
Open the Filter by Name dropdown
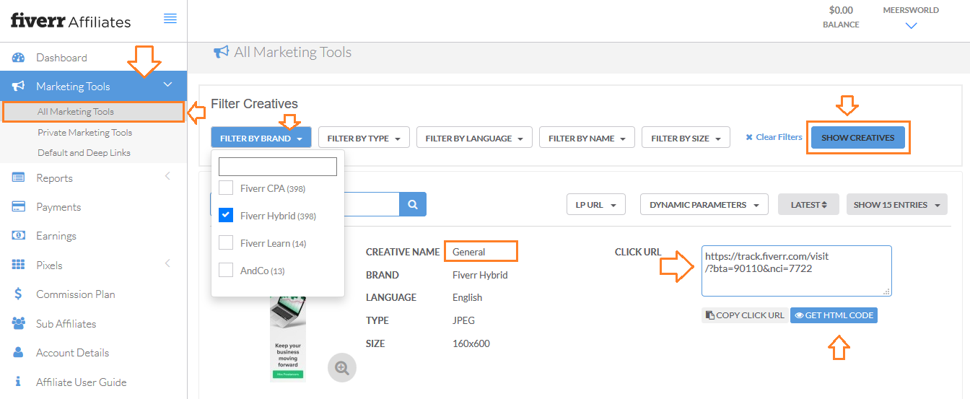click(587, 138)
